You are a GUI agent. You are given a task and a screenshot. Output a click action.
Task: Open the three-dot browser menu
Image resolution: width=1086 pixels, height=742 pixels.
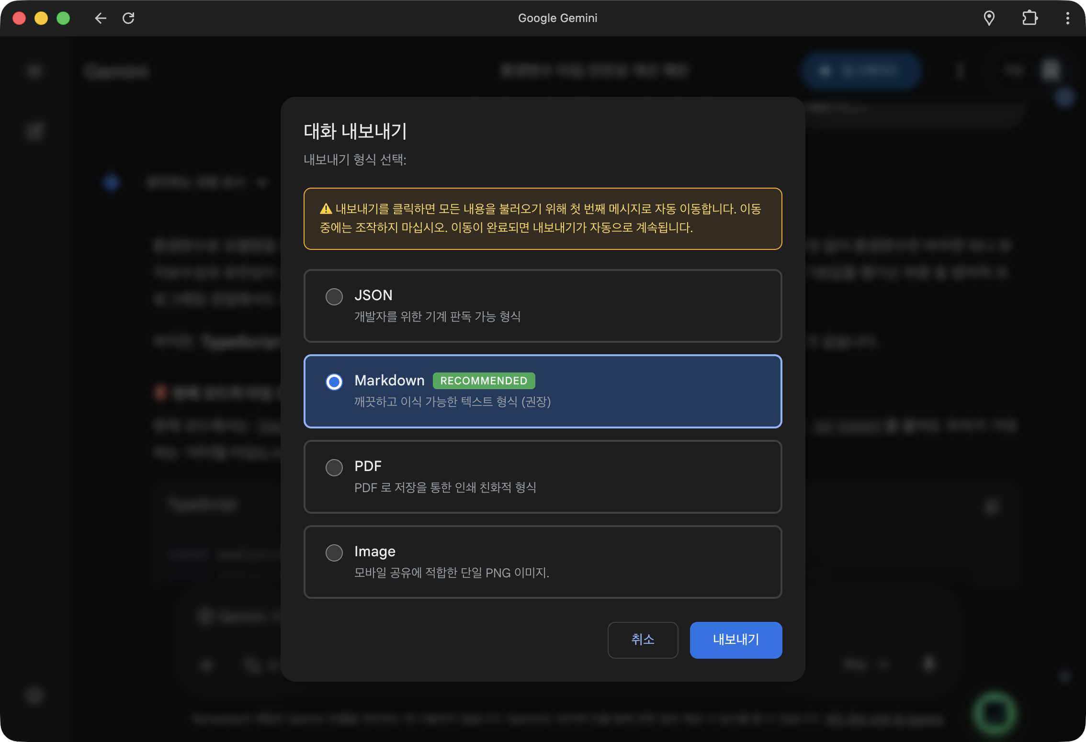tap(1067, 18)
